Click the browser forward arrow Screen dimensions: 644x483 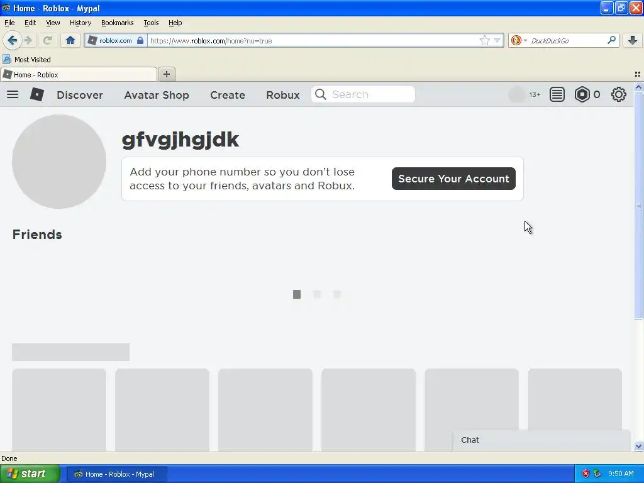click(28, 40)
